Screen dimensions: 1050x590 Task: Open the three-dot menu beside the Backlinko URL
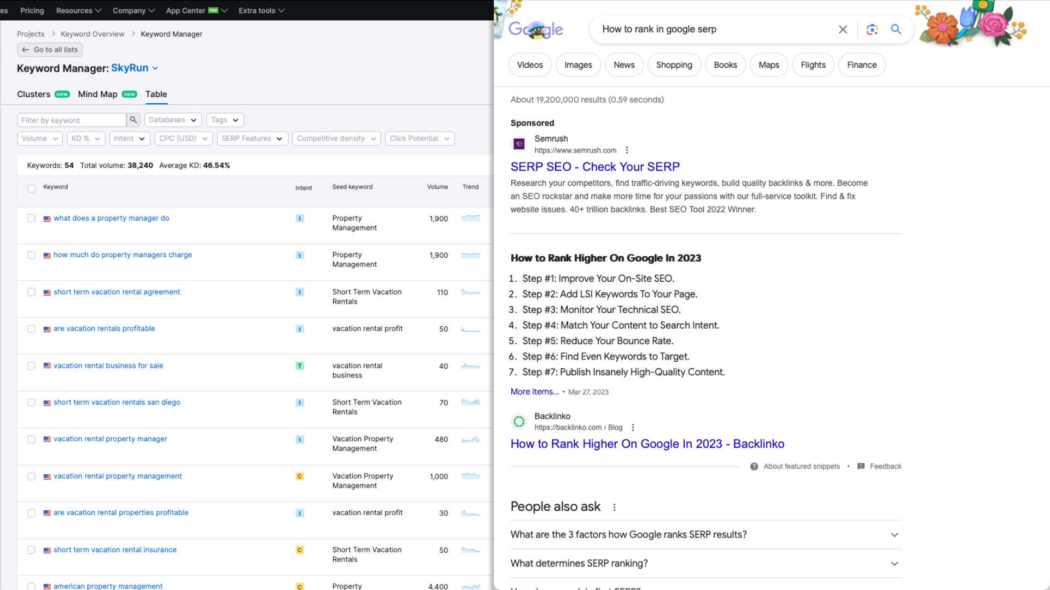click(x=633, y=428)
